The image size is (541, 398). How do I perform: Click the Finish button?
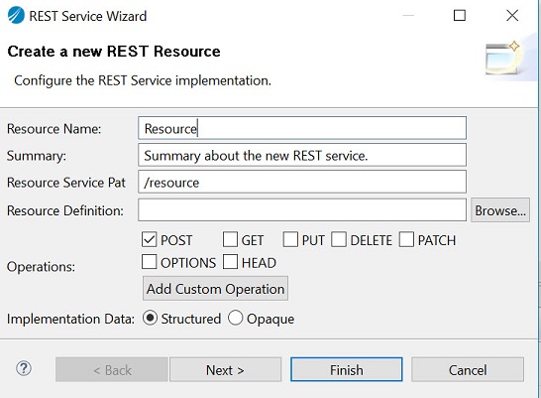[347, 369]
